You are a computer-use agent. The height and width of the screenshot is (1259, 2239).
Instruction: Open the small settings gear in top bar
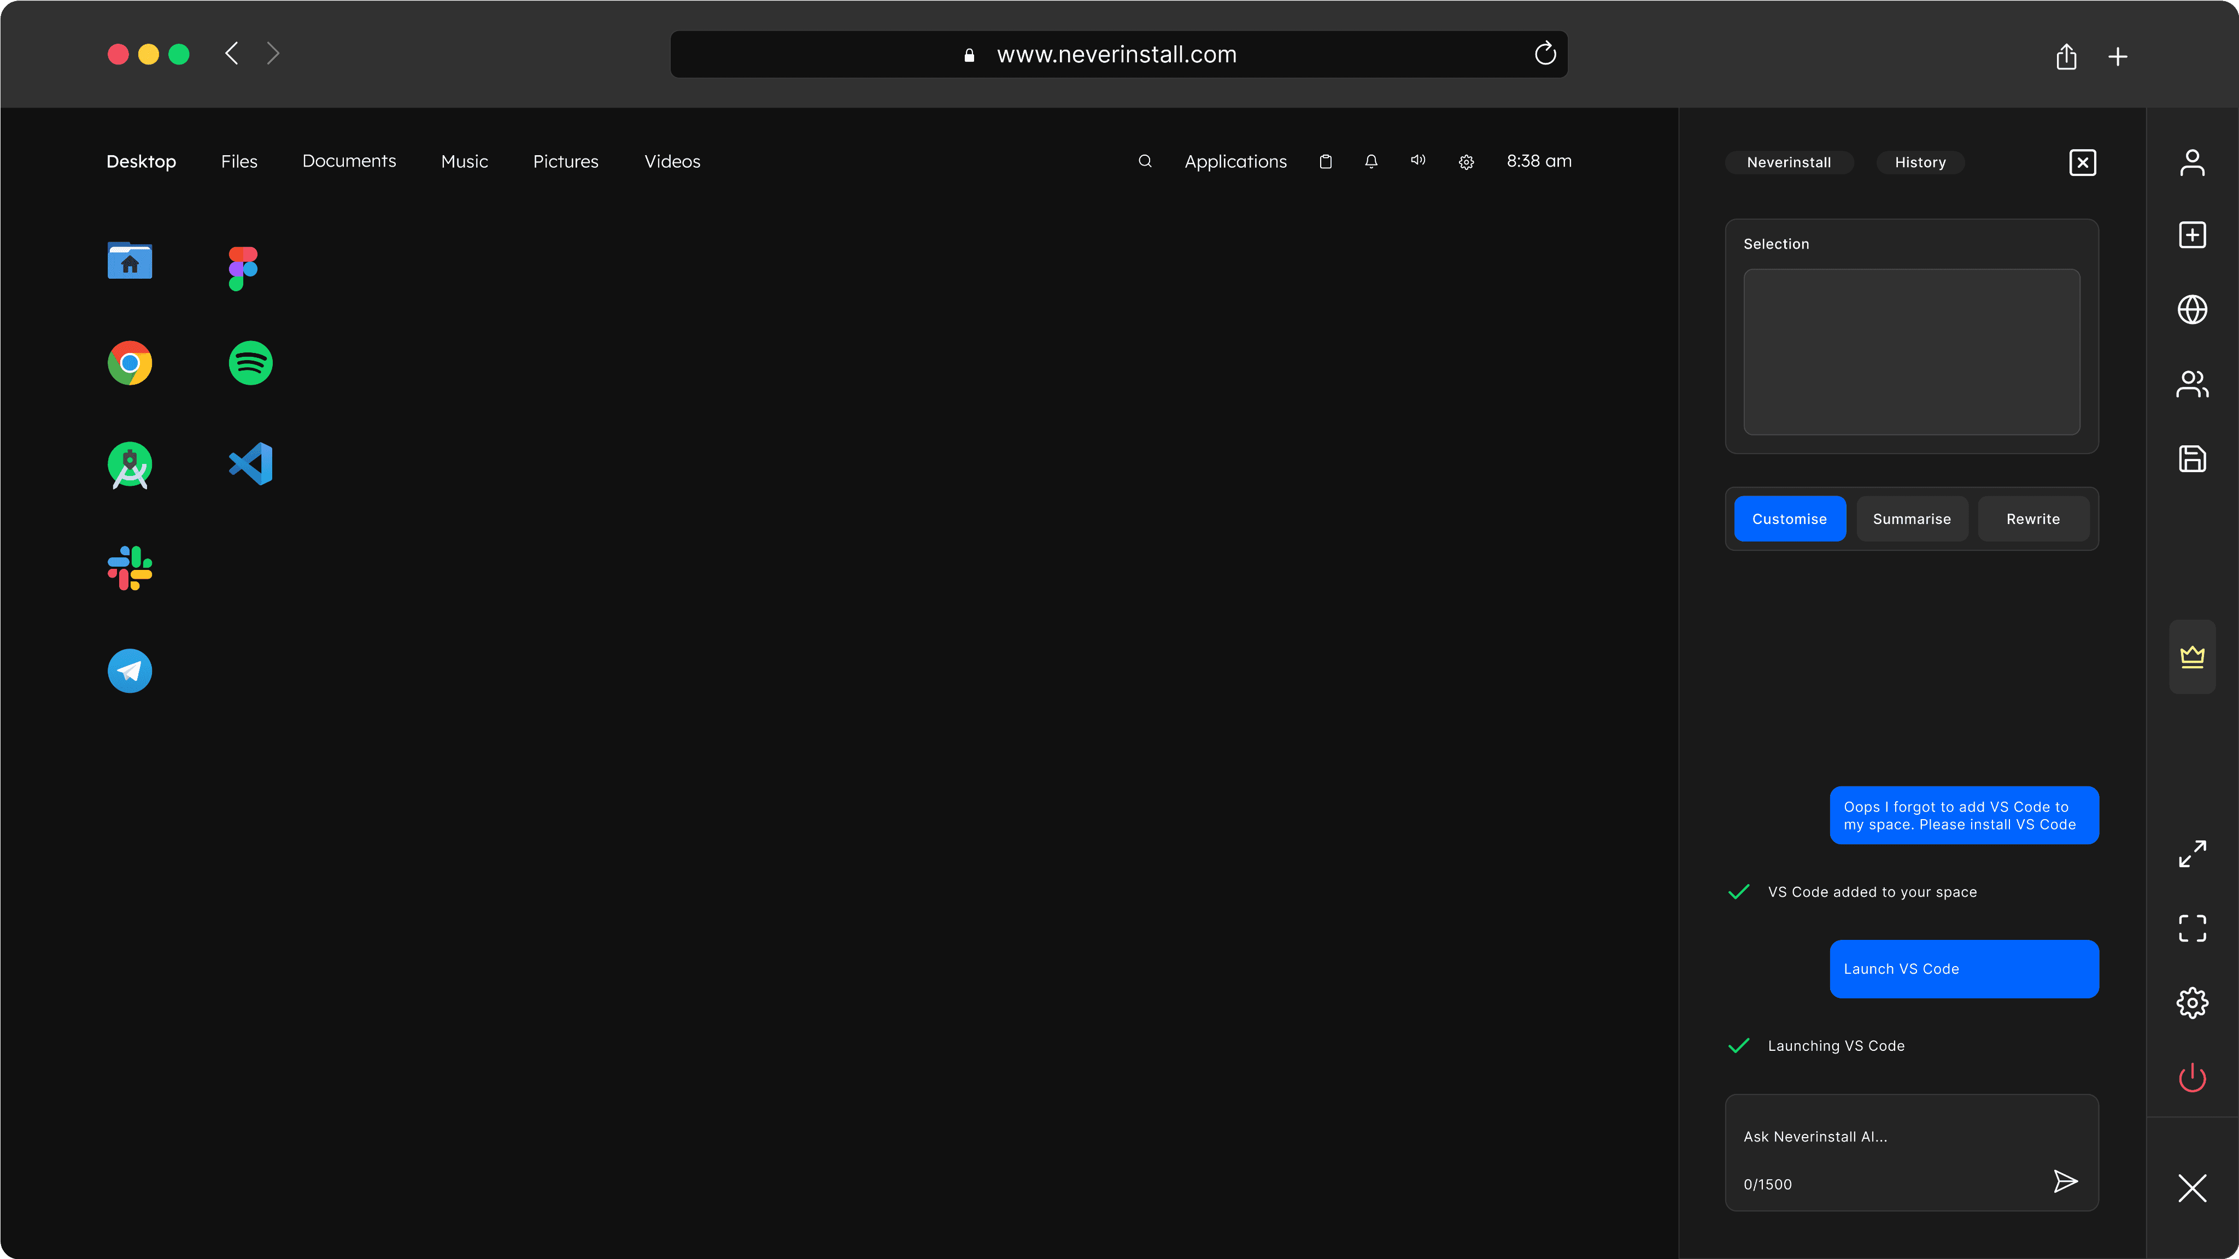[1466, 162]
